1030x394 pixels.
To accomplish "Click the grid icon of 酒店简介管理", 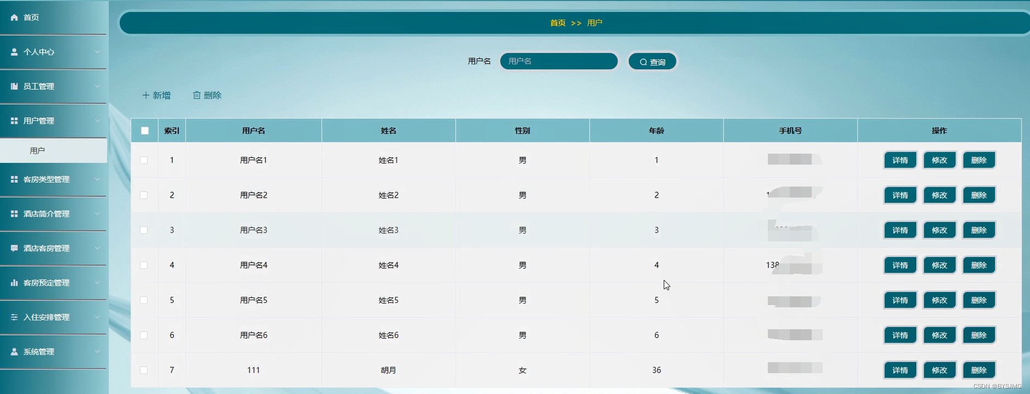I will [x=14, y=214].
